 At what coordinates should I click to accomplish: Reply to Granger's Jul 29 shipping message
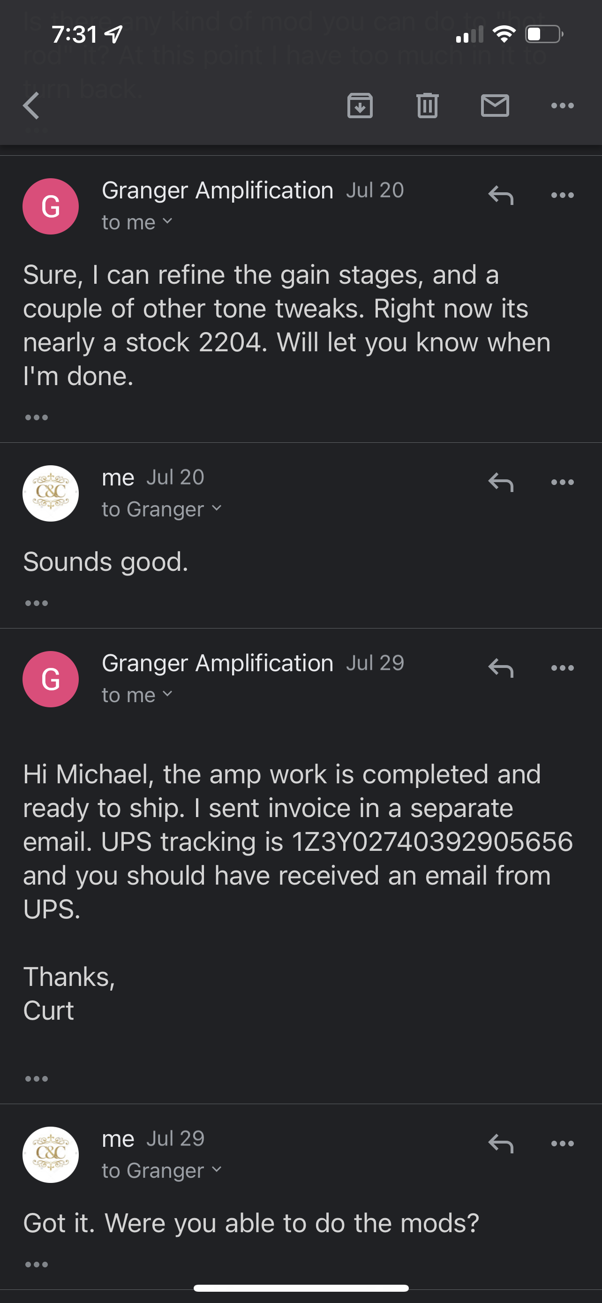point(501,668)
